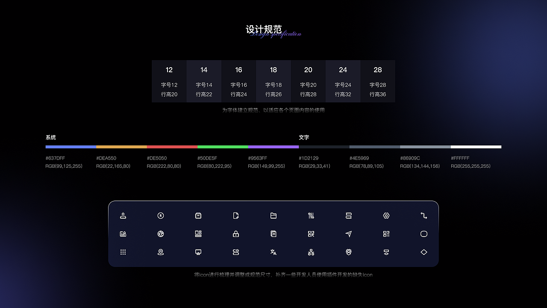Image resolution: width=547 pixels, height=308 pixels.
Task: Select the paper plane send icon
Action: coord(349,234)
